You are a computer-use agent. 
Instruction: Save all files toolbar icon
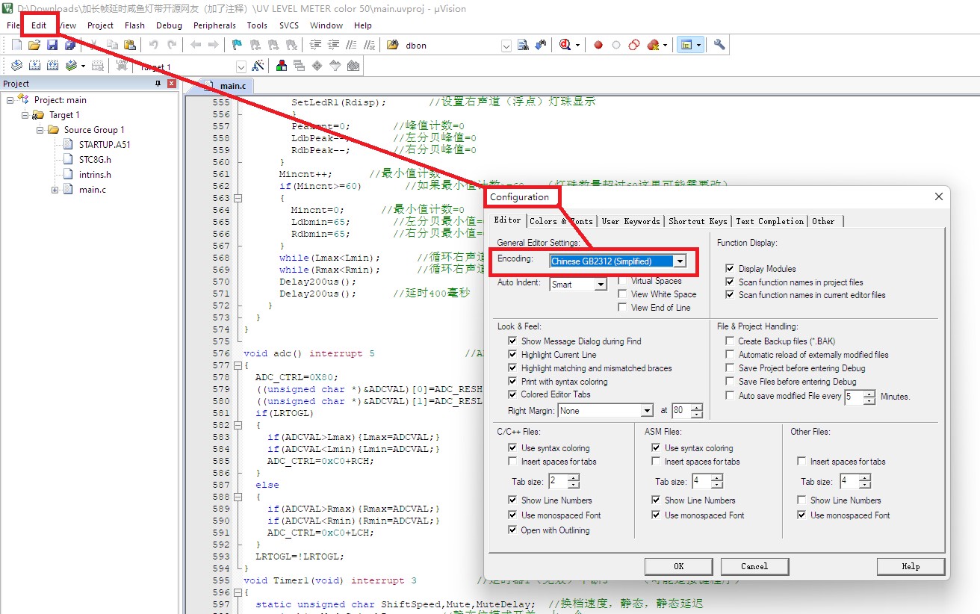pyautogui.click(x=69, y=45)
